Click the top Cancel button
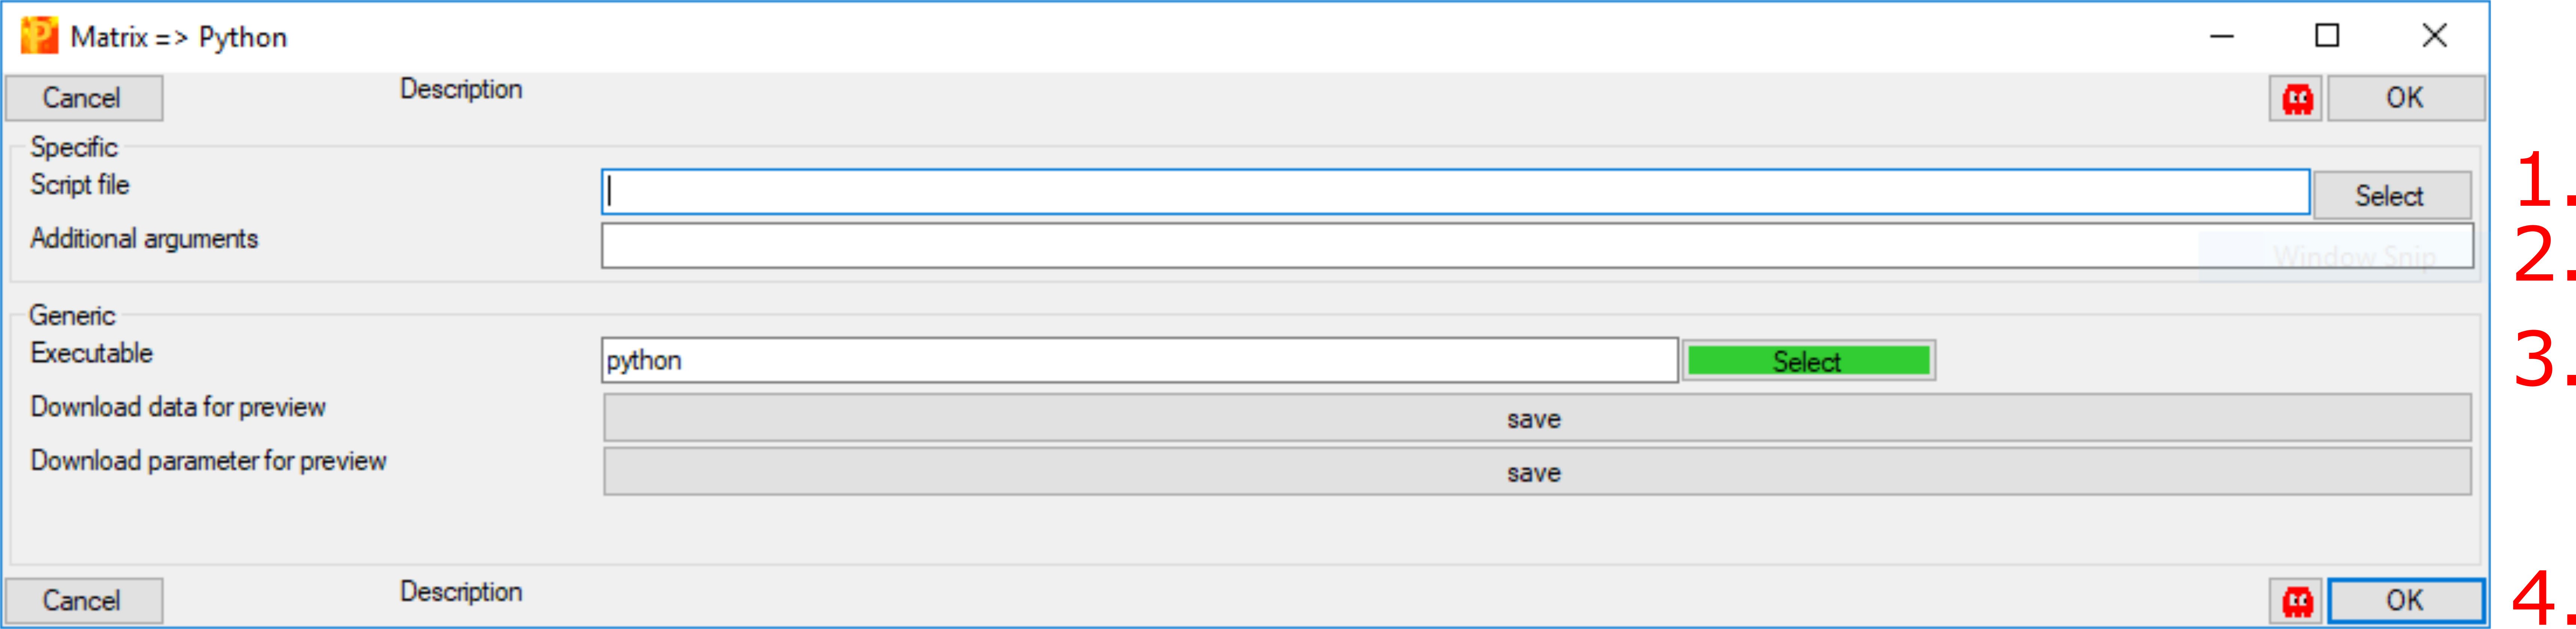This screenshot has height=629, width=2576. 84,98
